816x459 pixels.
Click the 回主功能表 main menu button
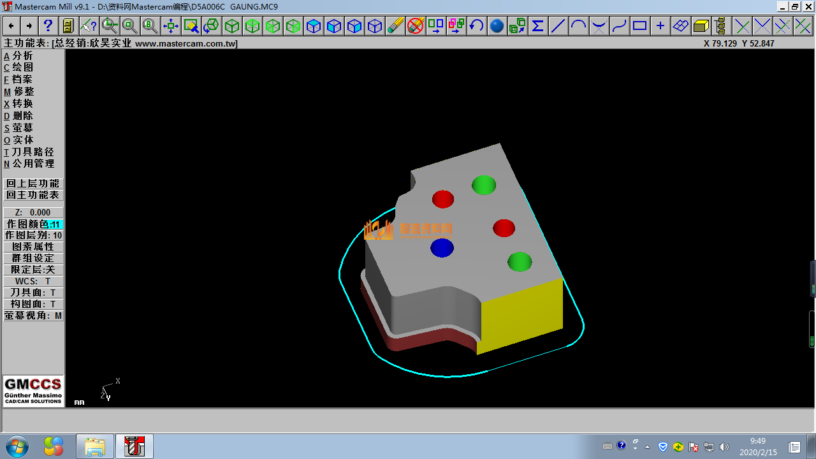click(x=33, y=195)
